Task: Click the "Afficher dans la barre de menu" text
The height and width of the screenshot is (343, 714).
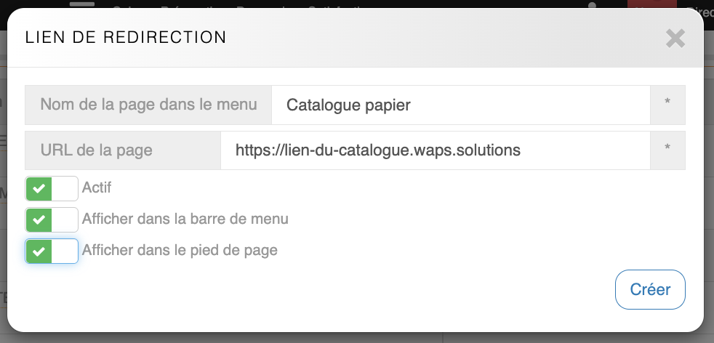Action: tap(185, 219)
